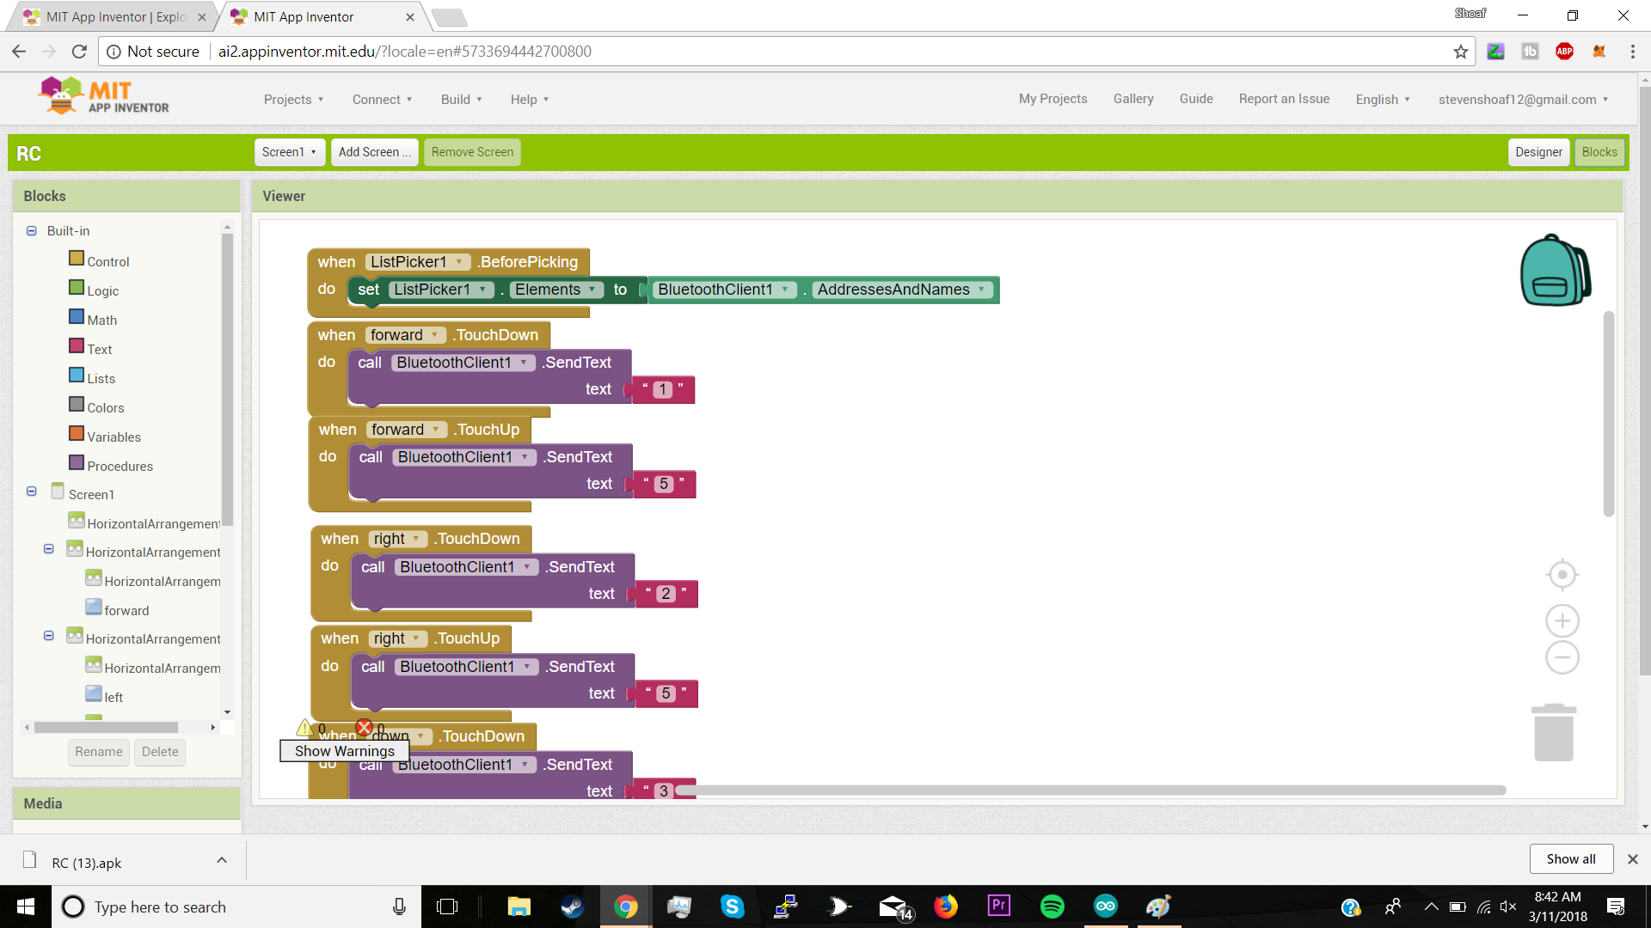
Task: Click the Show Warnings button
Action: coord(344,751)
